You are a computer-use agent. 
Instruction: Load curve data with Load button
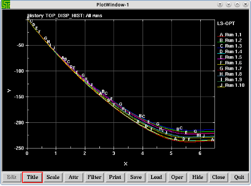[x=156, y=177]
